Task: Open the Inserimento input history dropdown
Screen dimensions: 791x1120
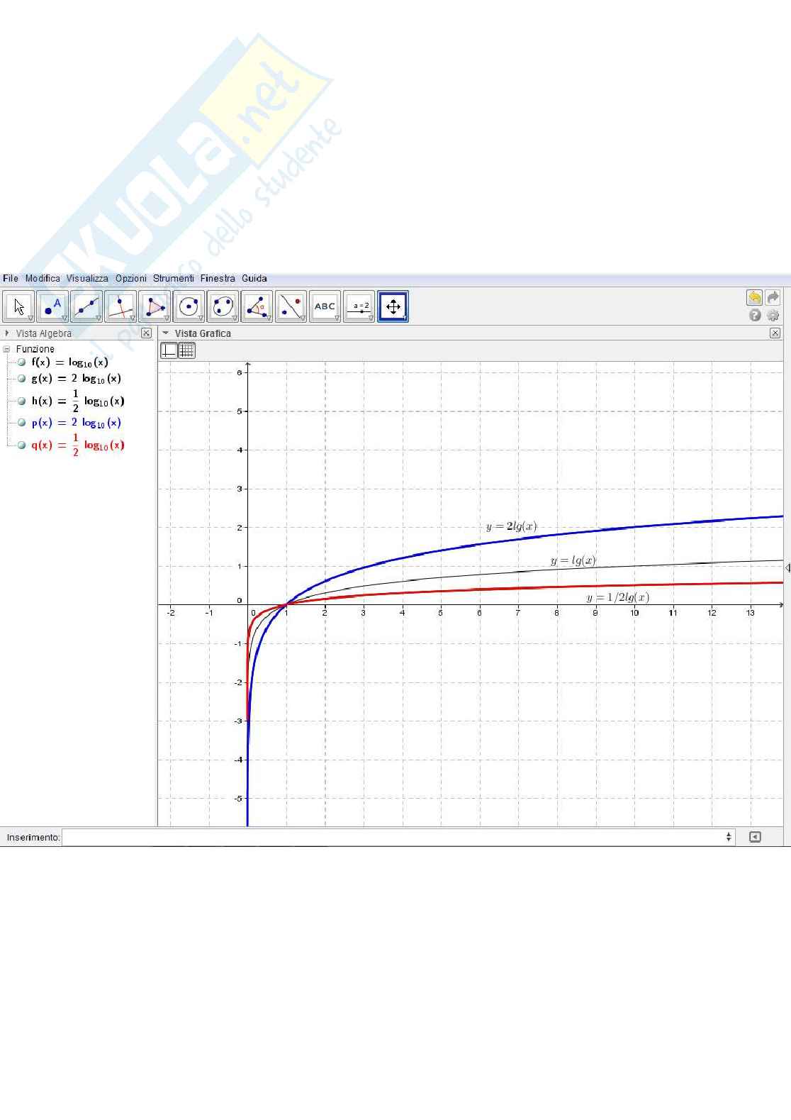Action: tap(729, 838)
